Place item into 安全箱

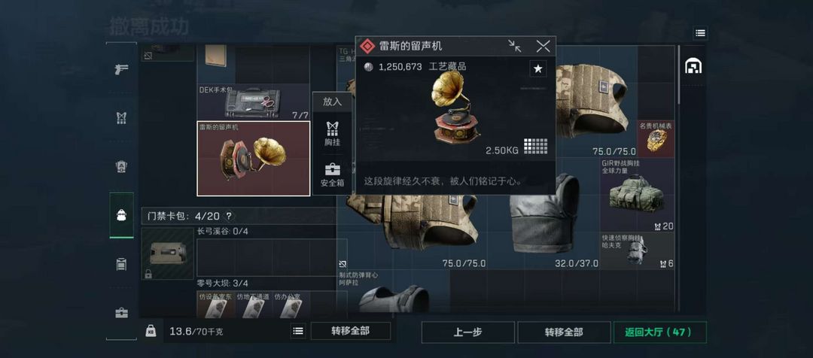click(333, 175)
